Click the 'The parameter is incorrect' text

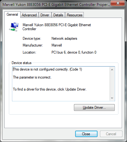pyautogui.click(x=32, y=77)
